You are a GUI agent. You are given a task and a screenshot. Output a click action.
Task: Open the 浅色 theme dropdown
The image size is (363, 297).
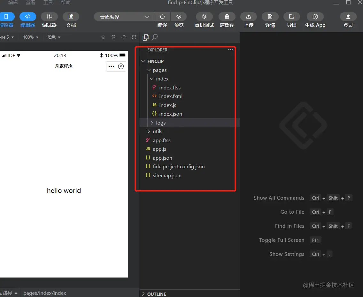[x=54, y=37]
